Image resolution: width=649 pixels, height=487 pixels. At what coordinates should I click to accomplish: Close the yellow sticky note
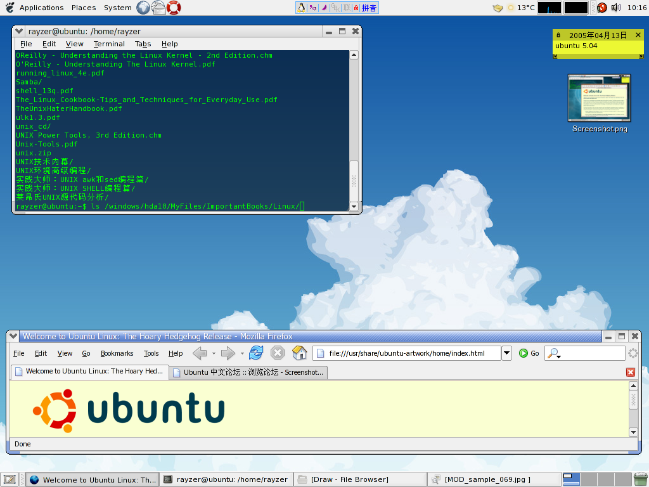point(638,36)
